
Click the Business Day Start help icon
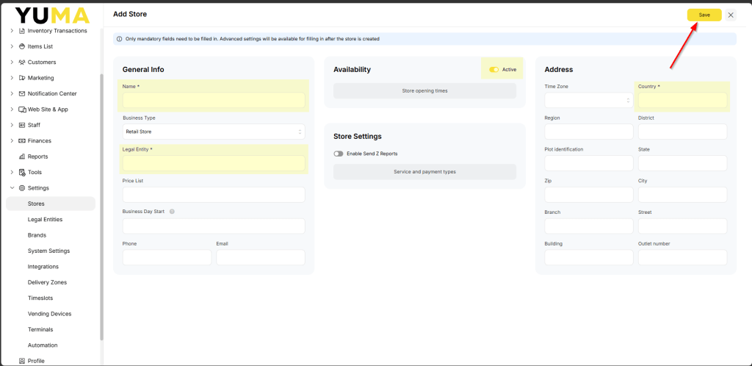[172, 212]
